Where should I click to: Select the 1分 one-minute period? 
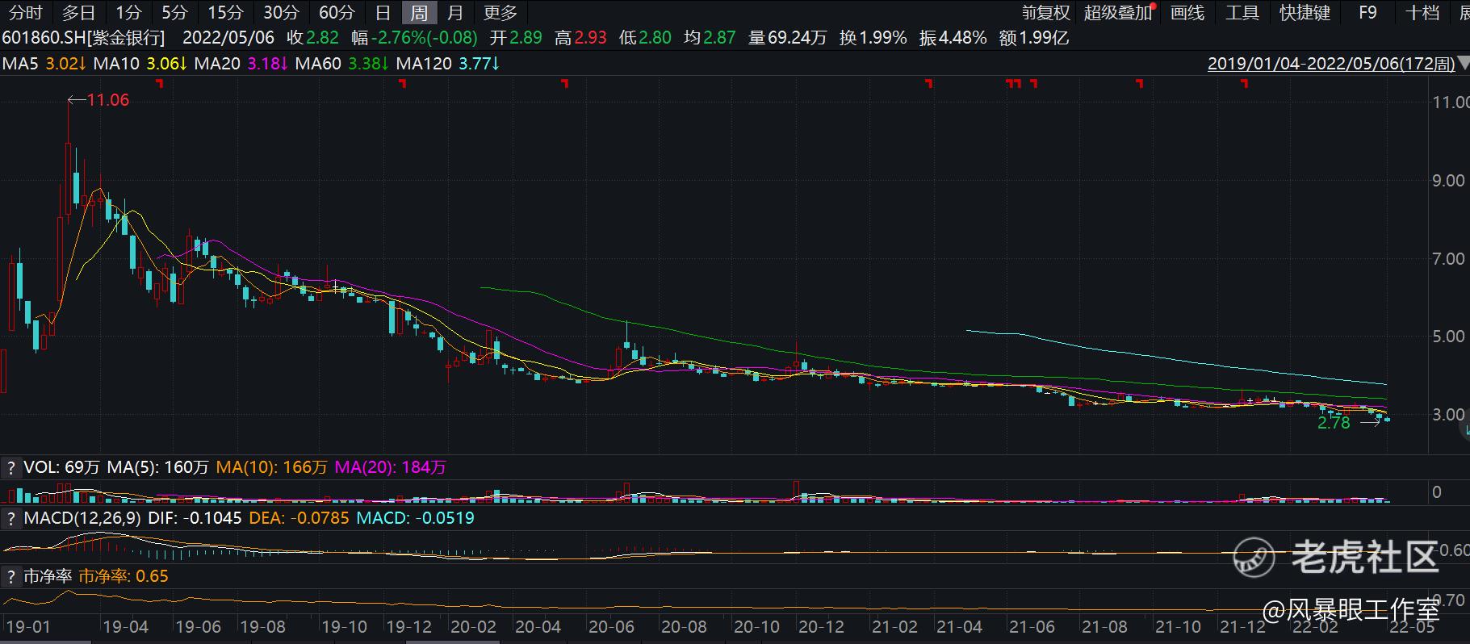128,12
